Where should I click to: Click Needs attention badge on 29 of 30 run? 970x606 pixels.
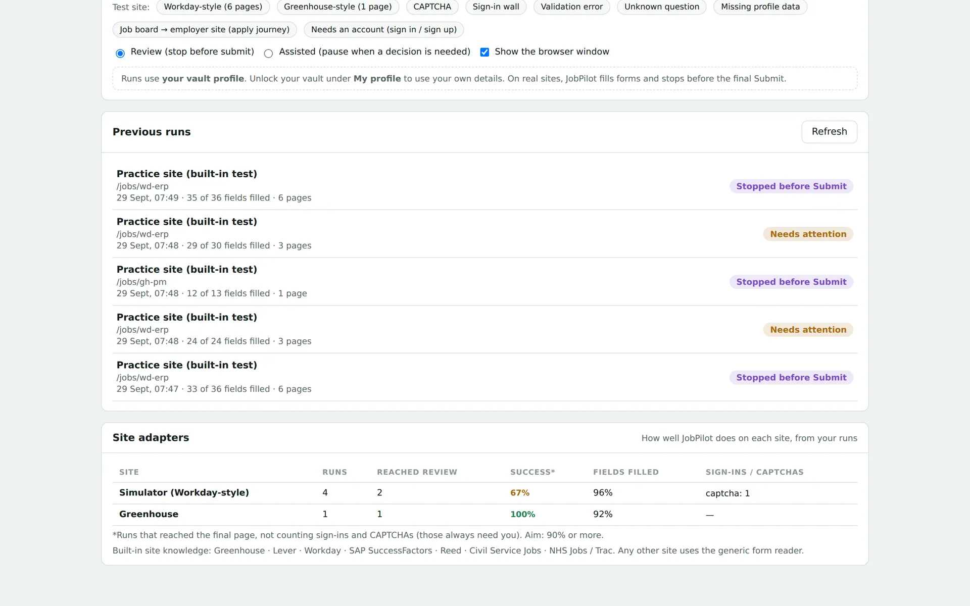[x=808, y=234]
